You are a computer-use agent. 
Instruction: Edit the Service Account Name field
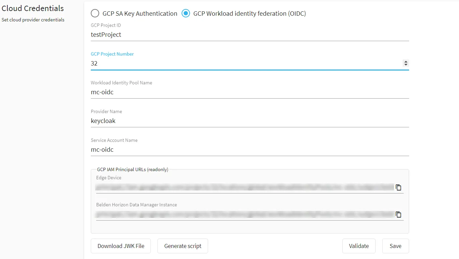click(x=250, y=150)
